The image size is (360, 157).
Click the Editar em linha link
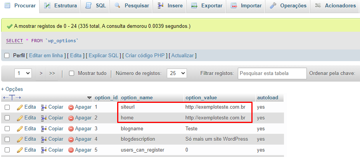(x=46, y=55)
